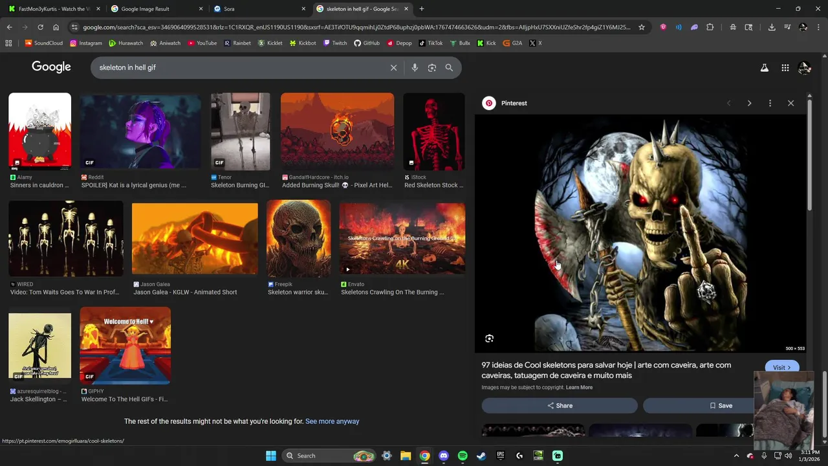Open the Learn More copyright link
Image resolution: width=828 pixels, height=466 pixels.
pyautogui.click(x=579, y=388)
